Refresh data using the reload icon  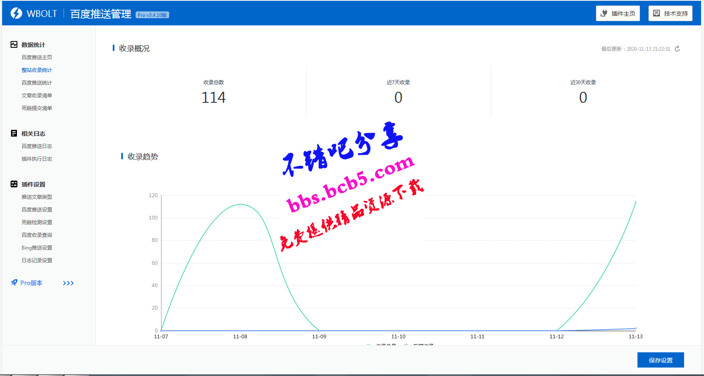(677, 49)
